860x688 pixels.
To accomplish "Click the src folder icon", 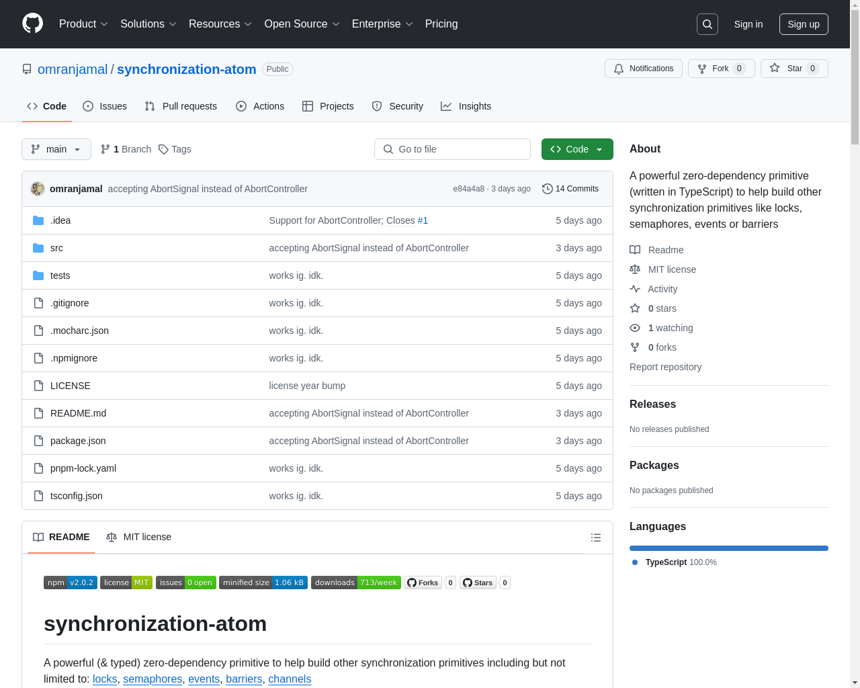I will [x=38, y=248].
